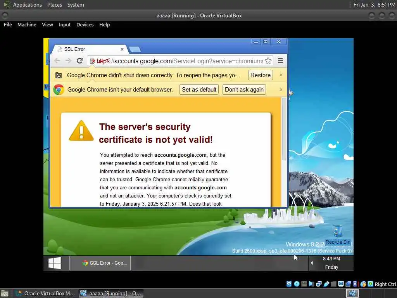This screenshot has height=298, width=397.
Task: Expand the guest system tray arrow
Action: click(x=312, y=263)
